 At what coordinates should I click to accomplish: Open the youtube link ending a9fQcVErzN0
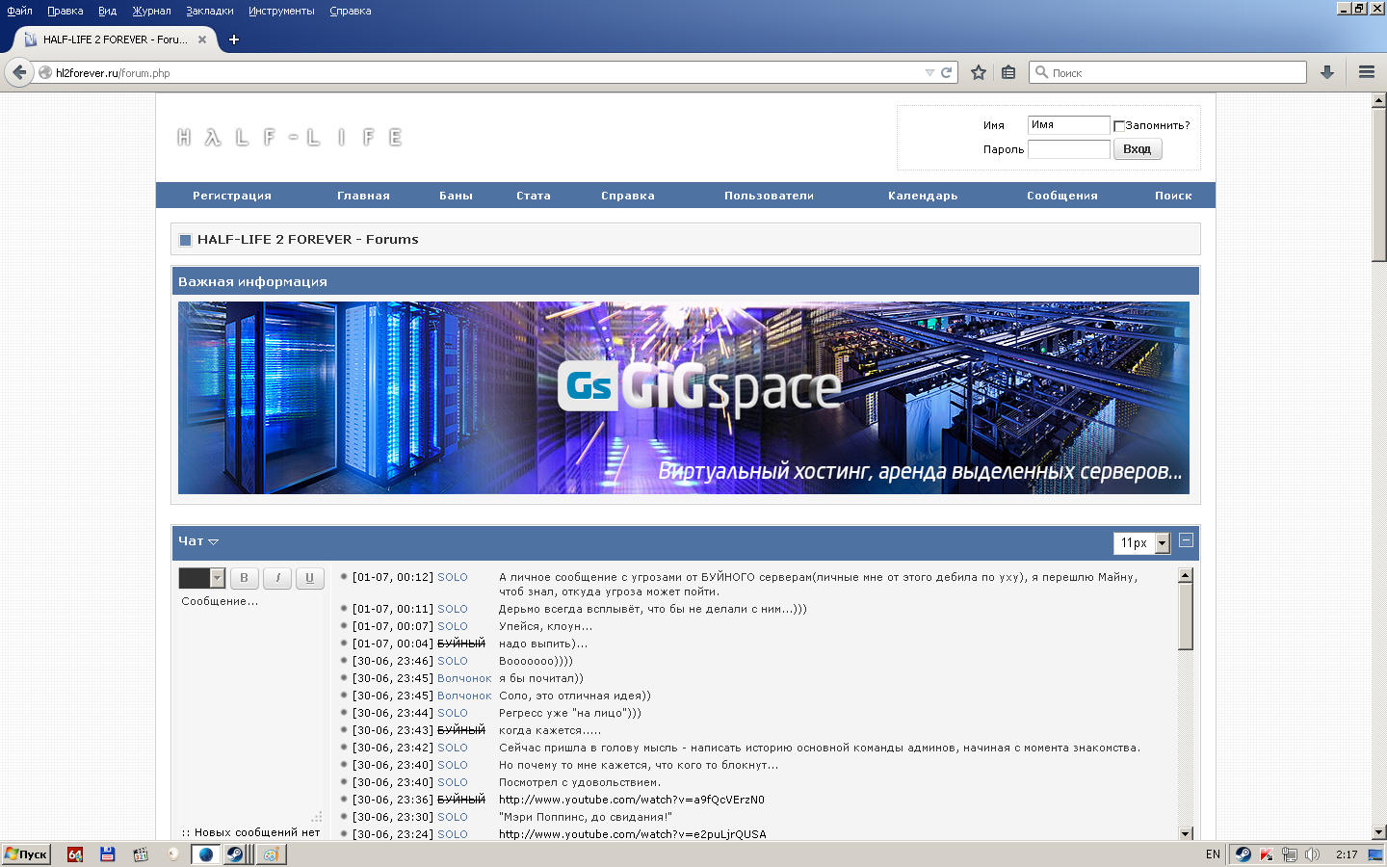click(632, 800)
